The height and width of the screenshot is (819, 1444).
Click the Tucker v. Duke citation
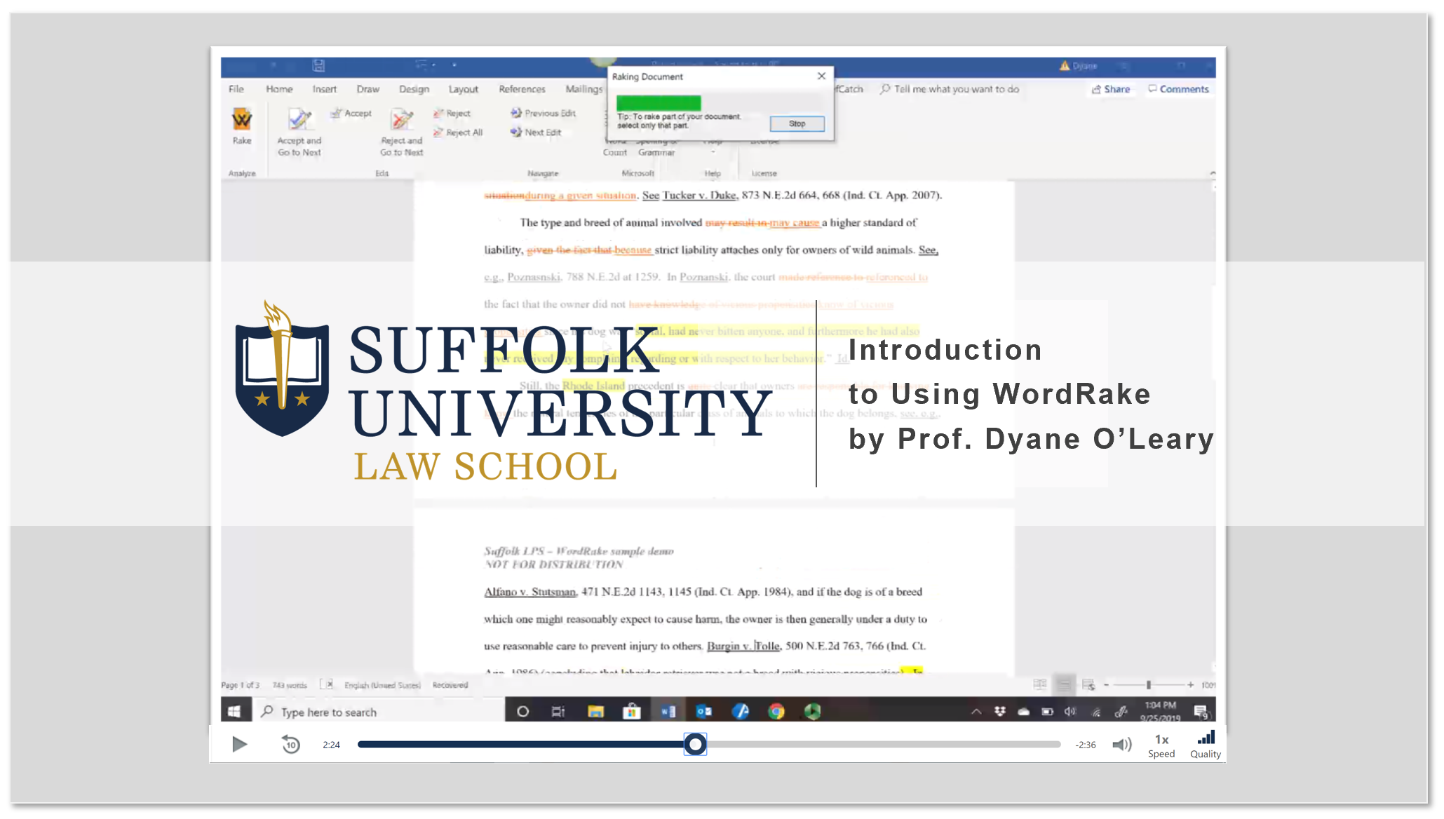(699, 196)
